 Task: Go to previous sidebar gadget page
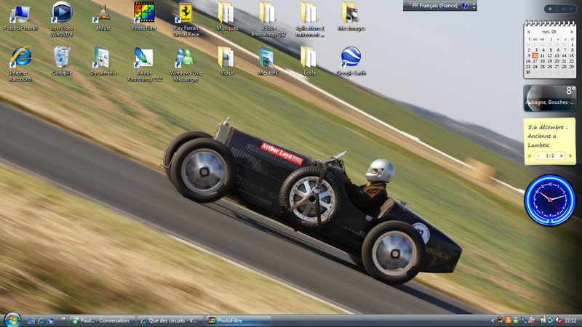[x=563, y=9]
